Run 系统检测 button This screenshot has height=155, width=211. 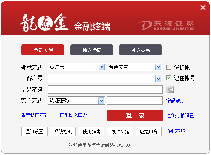63,131
